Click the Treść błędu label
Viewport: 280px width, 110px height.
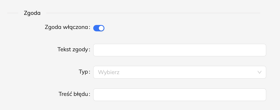coord(73,94)
